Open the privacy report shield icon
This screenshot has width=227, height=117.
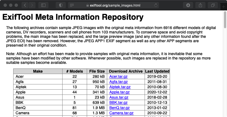coord(61,5)
